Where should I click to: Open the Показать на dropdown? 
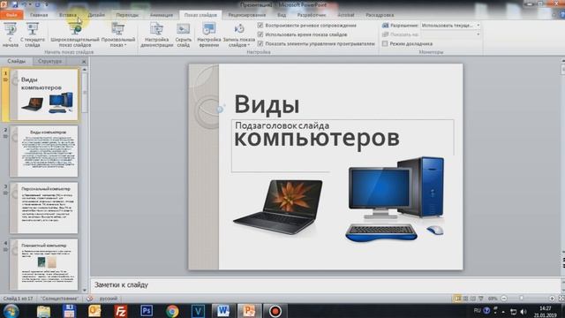[x=450, y=34]
